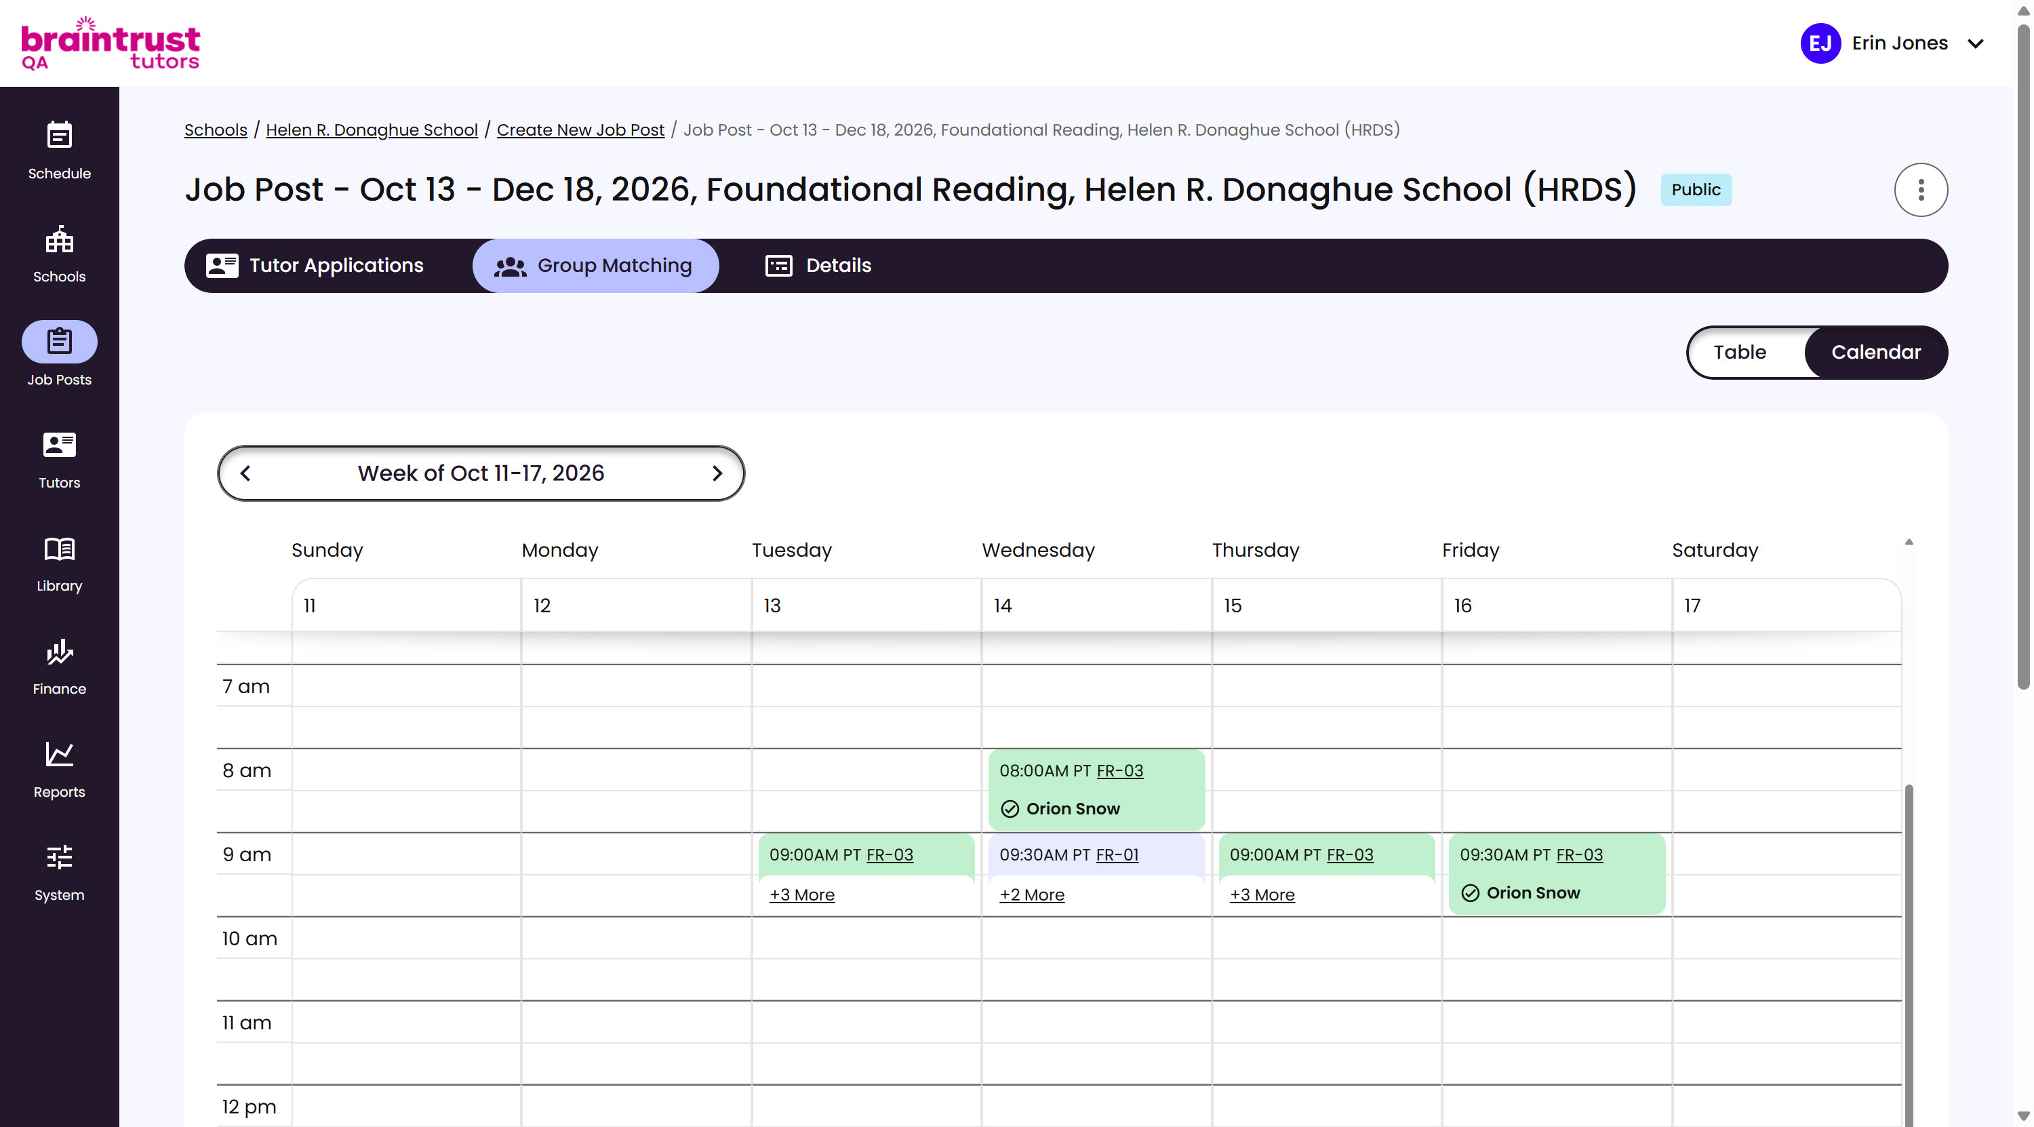Open the Details tab
The image size is (2034, 1127).
click(818, 265)
